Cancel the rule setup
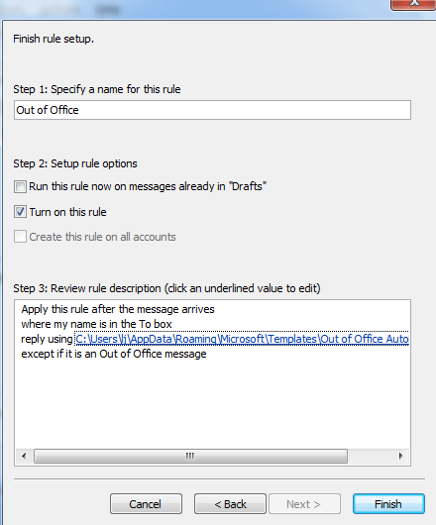436x525 pixels. coord(146,503)
